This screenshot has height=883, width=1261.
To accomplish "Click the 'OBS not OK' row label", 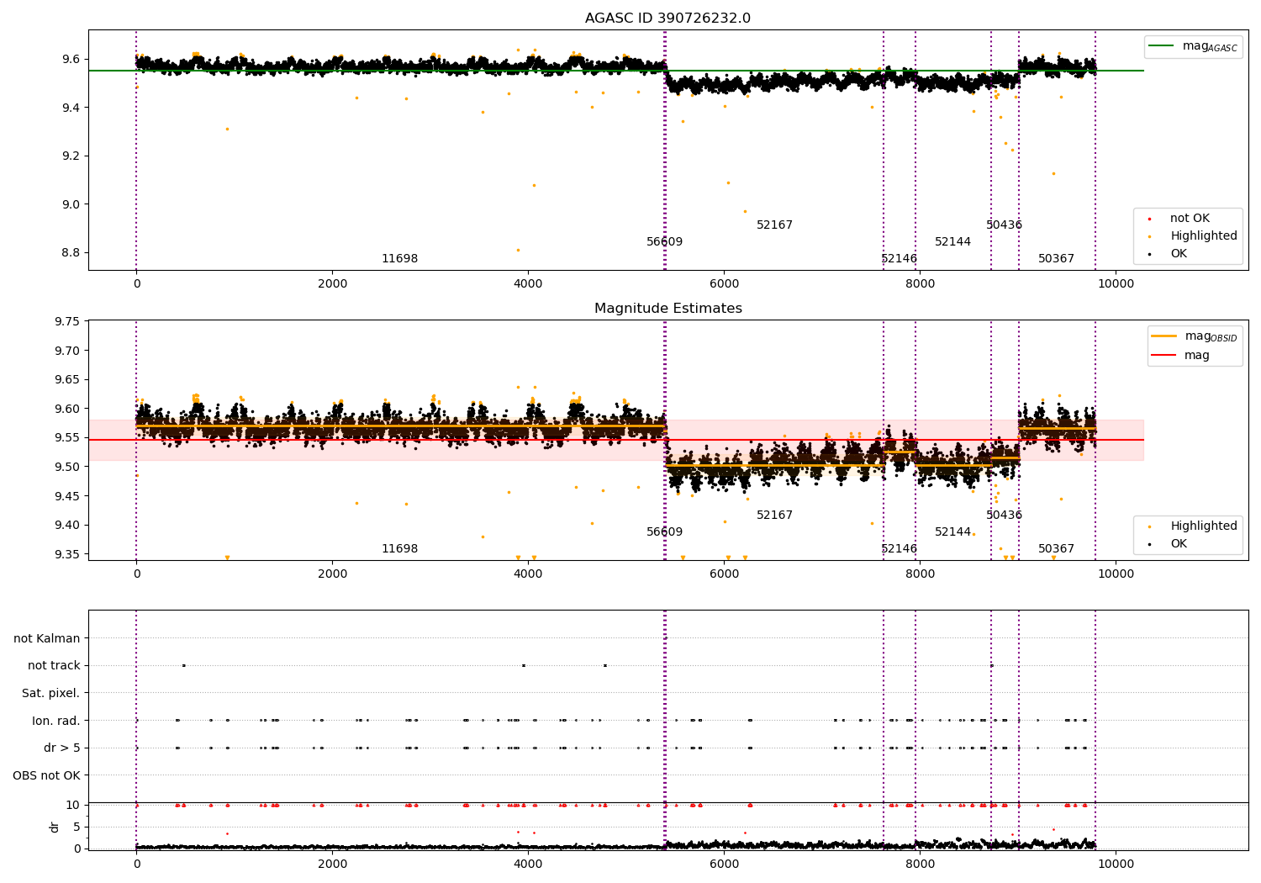I will [46, 775].
